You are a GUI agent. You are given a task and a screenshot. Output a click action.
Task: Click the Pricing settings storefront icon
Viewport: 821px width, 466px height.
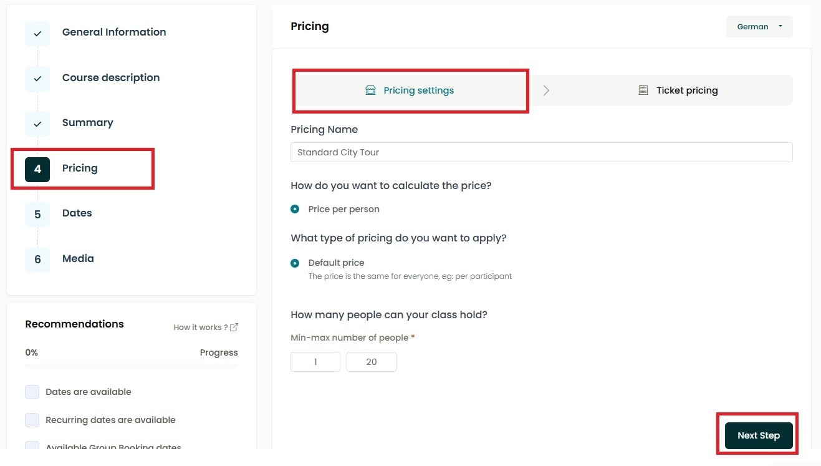point(370,90)
